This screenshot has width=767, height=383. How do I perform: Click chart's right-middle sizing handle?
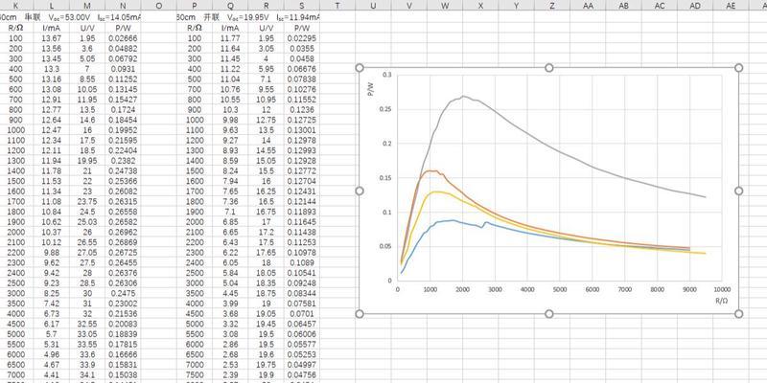tap(738, 191)
